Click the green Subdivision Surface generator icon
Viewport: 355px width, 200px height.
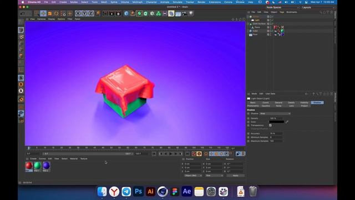point(139,13)
